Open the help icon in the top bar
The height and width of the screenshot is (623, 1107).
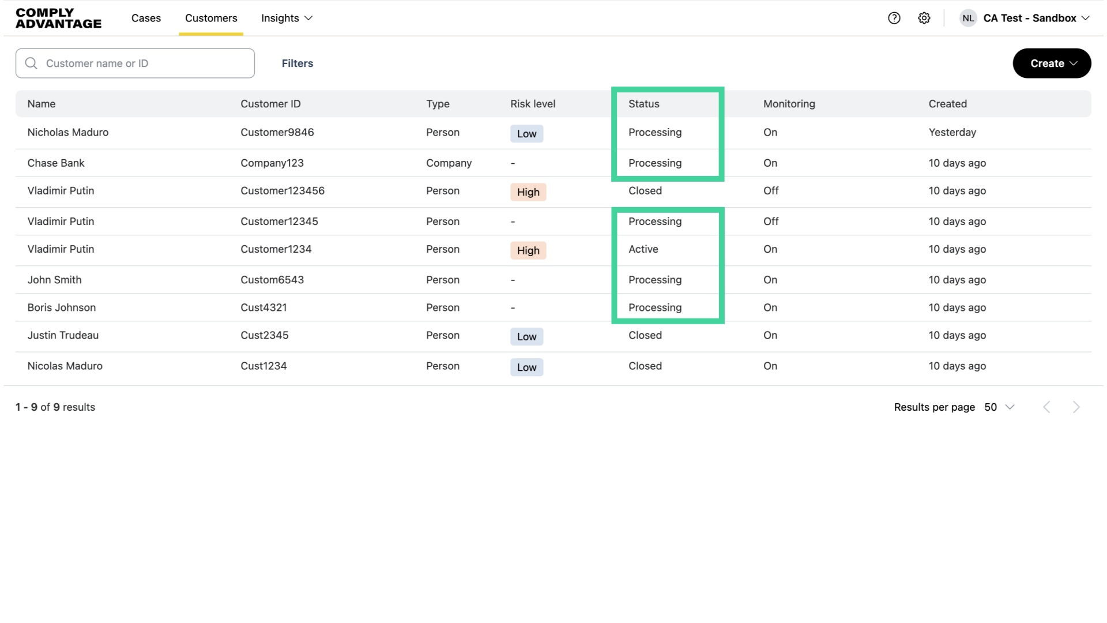click(x=894, y=18)
